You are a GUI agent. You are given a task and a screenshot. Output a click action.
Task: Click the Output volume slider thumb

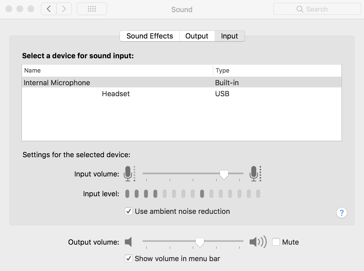(200, 242)
